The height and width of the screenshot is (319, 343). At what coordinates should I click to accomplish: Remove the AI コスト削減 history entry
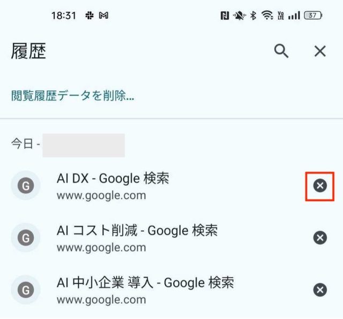(x=320, y=238)
